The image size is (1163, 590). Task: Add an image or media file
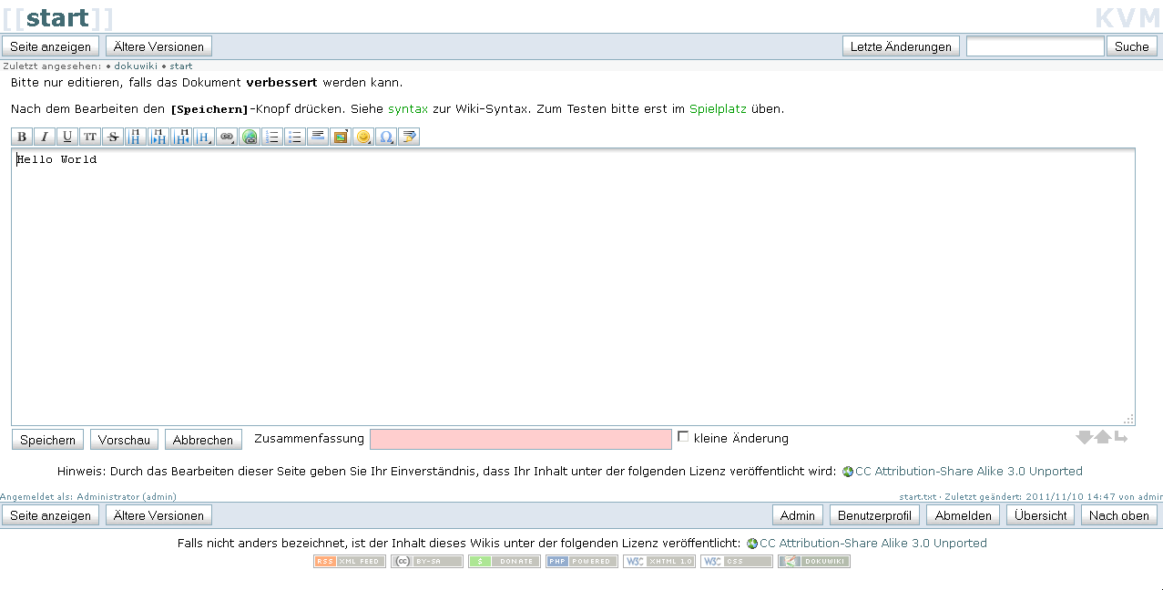coord(341,137)
